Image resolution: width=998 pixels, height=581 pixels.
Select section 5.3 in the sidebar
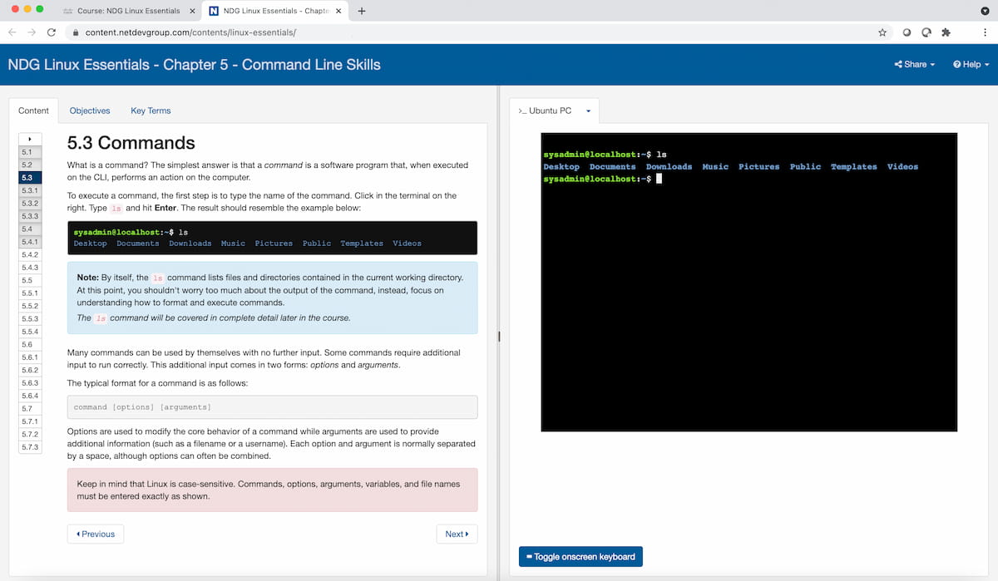29,177
